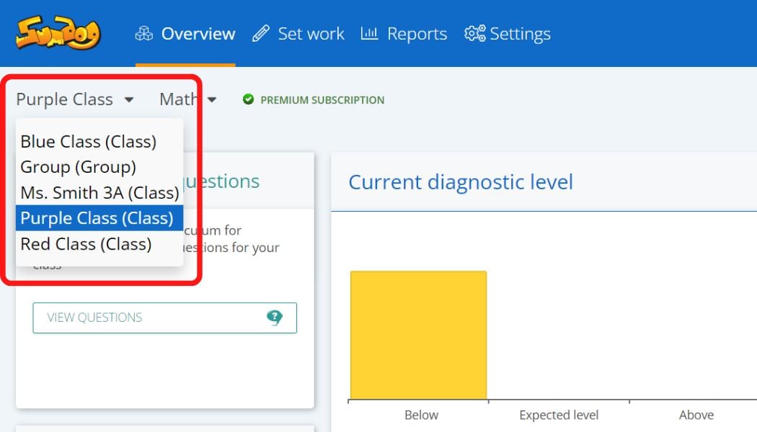This screenshot has width=757, height=432.
Task: Navigate to the Overview tab
Action: pos(197,33)
